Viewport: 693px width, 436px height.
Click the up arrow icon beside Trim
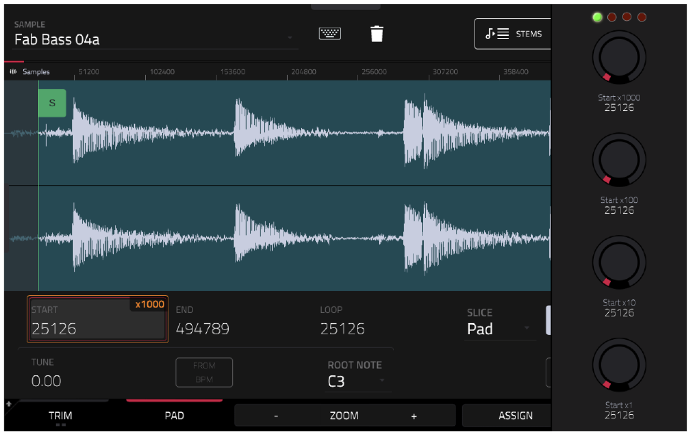tap(9, 404)
